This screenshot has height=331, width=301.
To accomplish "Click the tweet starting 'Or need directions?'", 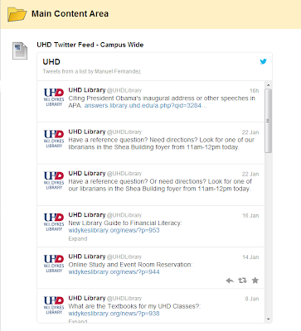I will tap(160, 185).
